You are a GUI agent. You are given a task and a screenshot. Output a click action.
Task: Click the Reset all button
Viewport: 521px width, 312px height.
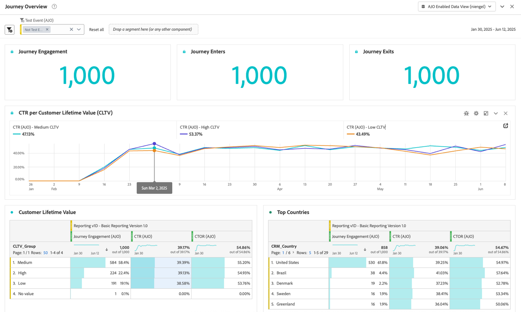(96, 30)
